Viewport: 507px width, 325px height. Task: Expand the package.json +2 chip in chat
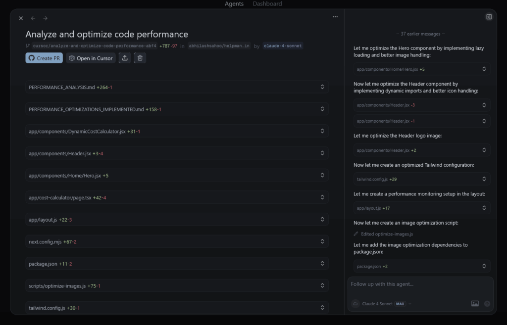coord(422,266)
